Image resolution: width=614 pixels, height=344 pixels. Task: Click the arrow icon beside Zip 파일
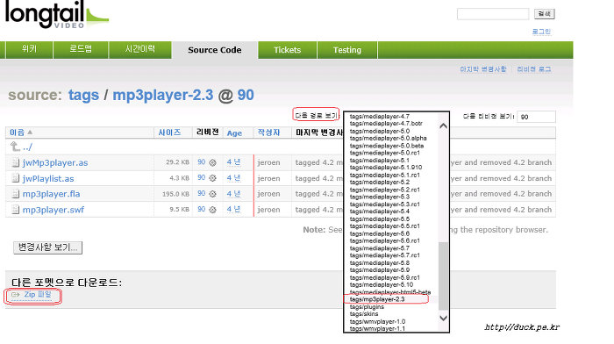click(16, 295)
